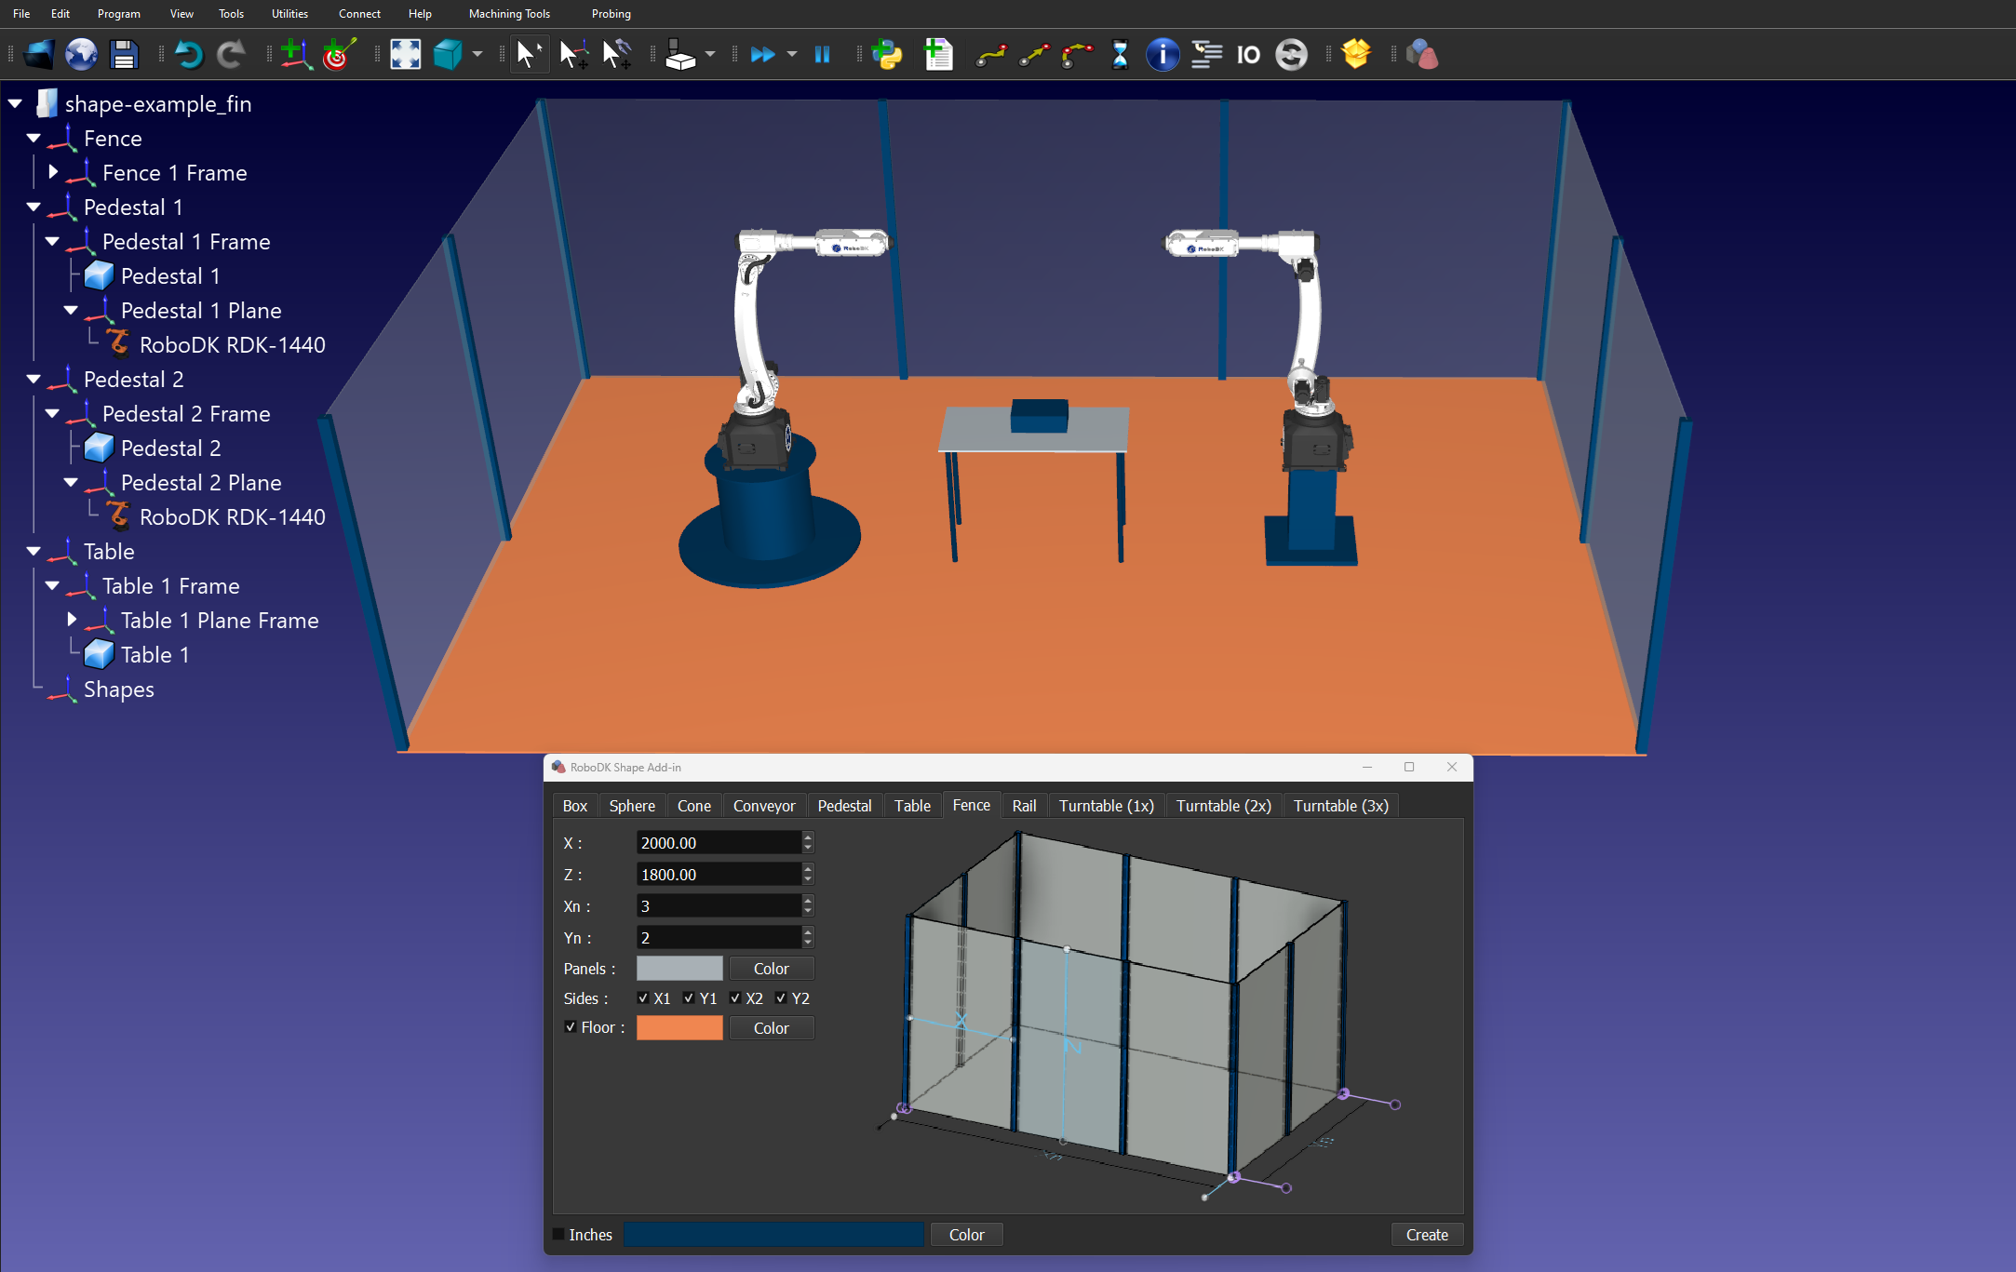Screen dimensions: 2016x1272
Task: Add message instruction info icon
Action: [1163, 55]
